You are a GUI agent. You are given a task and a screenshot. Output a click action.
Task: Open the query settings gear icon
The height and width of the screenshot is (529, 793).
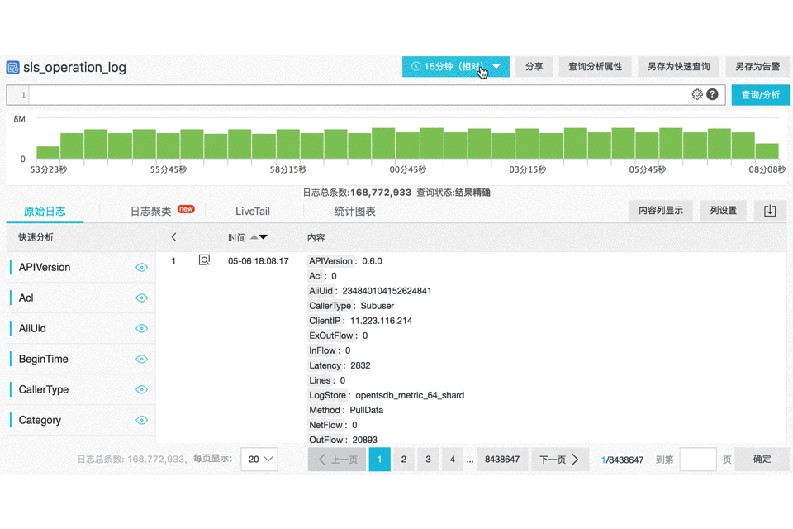click(x=697, y=94)
